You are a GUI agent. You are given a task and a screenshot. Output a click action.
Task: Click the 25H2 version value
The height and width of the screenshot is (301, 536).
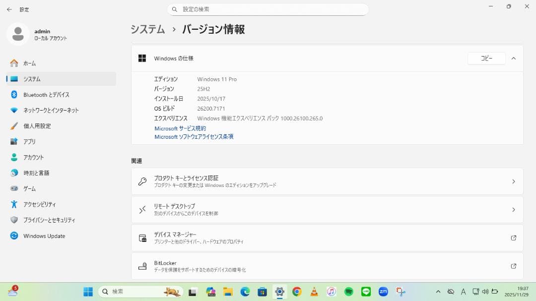(x=204, y=89)
